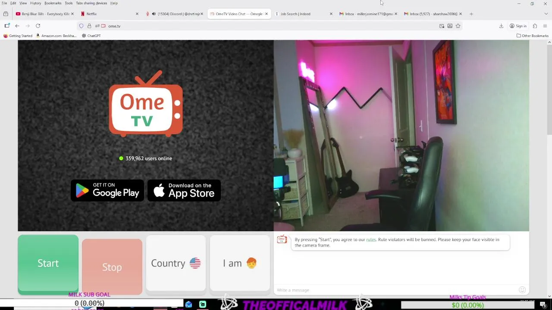Open the Other Bookmarks folder
This screenshot has width=552, height=310.
point(532,36)
